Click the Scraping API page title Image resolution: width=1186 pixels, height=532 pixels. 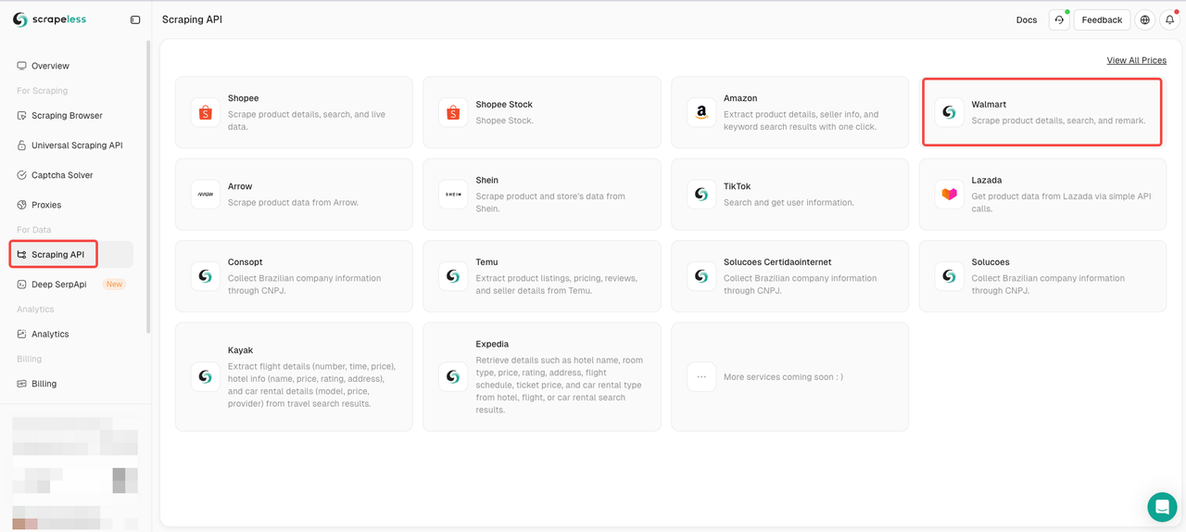pyautogui.click(x=192, y=19)
